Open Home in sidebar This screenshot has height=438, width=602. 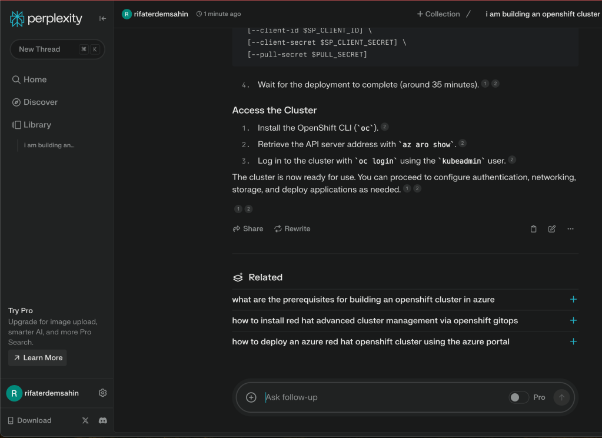point(29,79)
